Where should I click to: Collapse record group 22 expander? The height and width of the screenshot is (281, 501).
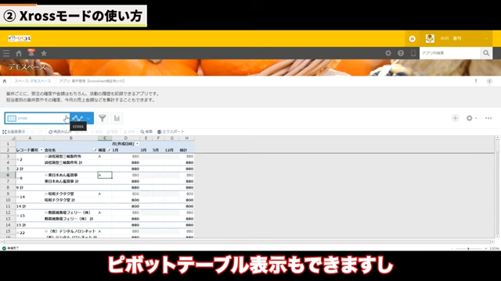pos(18,233)
